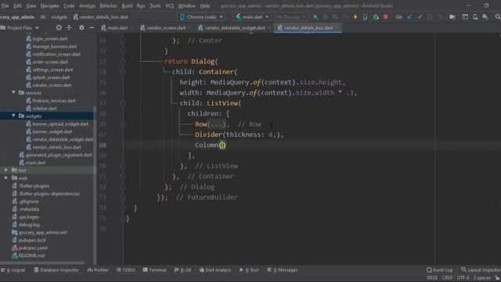Click the project structure folder icon
Image resolution: width=501 pixels, height=282 pixels.
(452, 17)
